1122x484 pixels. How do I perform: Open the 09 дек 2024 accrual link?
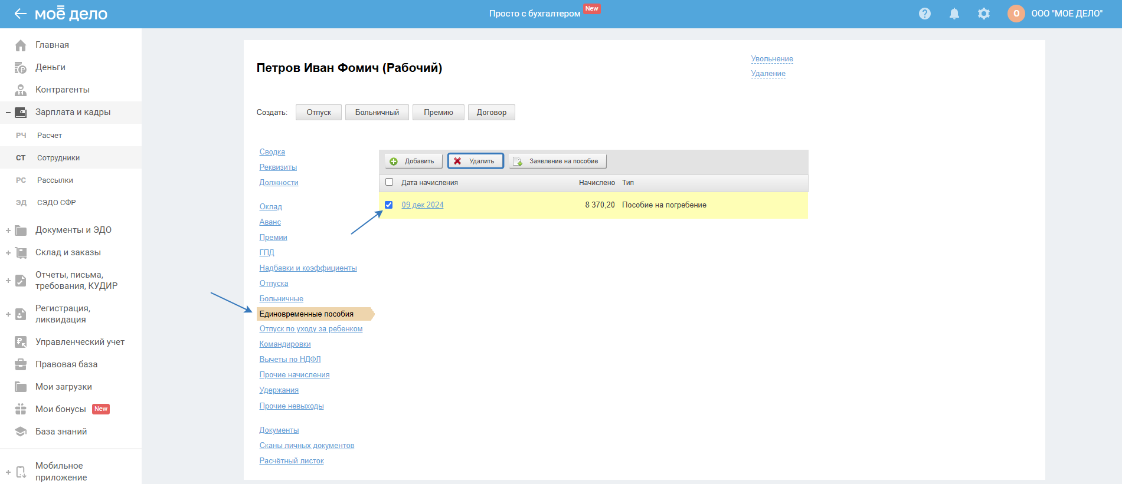click(423, 205)
